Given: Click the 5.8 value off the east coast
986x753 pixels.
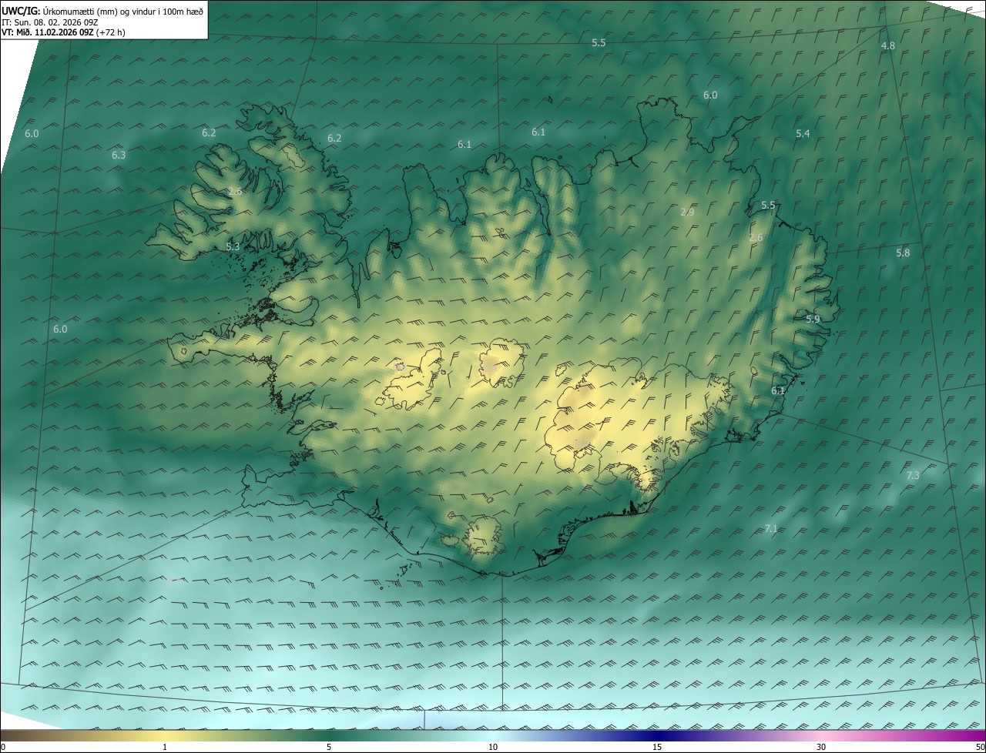Looking at the screenshot, I should (x=903, y=253).
